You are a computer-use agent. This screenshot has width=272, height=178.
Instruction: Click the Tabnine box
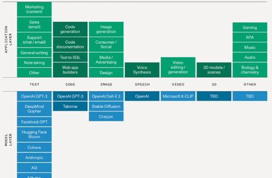tap(70, 106)
